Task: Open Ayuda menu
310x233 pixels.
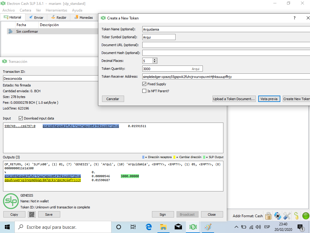Action: (x=77, y=10)
